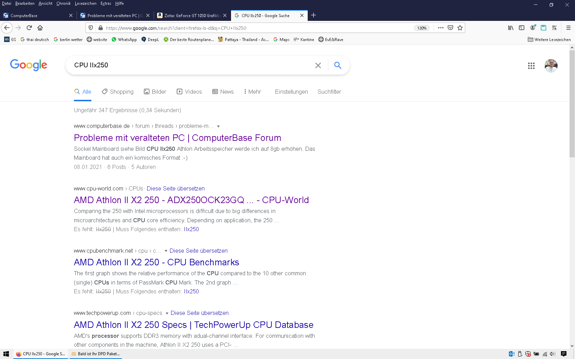
Task: Open the tracking protection shield icon
Action: point(90,28)
